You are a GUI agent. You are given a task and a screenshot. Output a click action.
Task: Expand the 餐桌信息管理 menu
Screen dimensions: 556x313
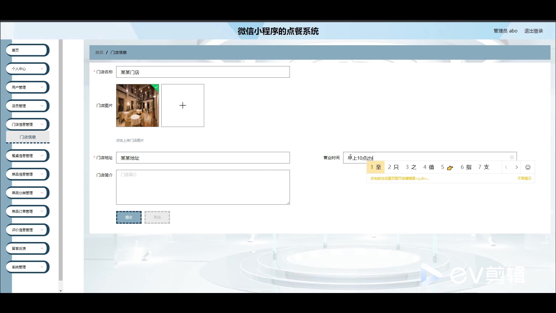coord(28,156)
